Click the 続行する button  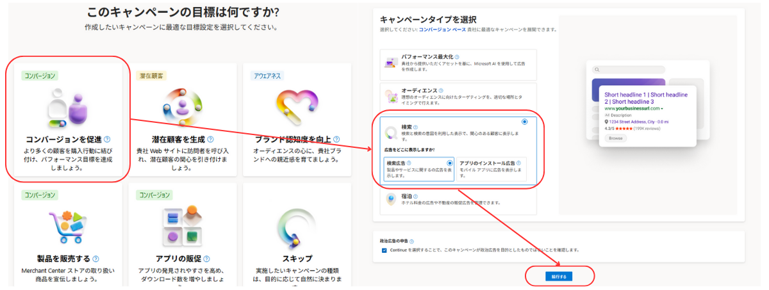[x=558, y=277]
